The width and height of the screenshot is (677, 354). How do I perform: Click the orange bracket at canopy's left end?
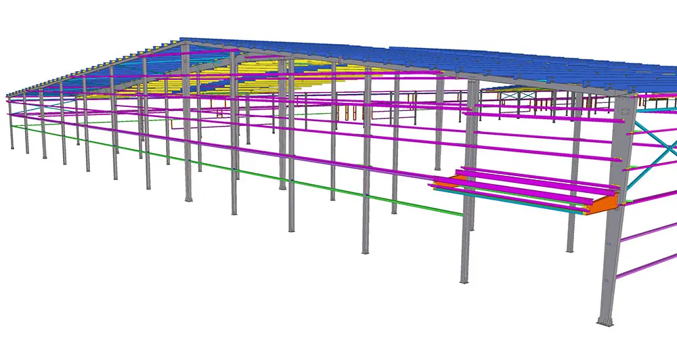445,181
